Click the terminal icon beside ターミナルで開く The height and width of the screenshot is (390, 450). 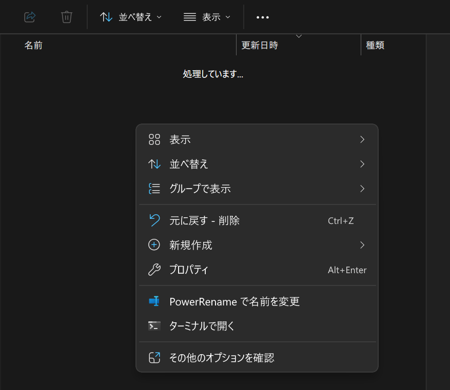click(x=154, y=326)
